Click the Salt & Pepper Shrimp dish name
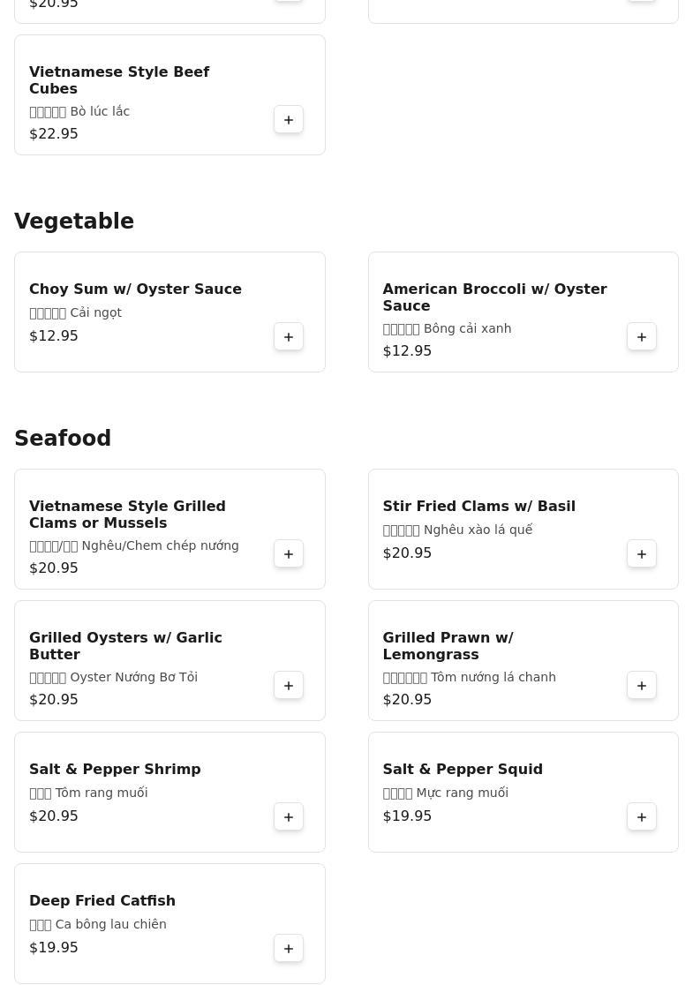The height and width of the screenshot is (985, 693). [x=115, y=770]
